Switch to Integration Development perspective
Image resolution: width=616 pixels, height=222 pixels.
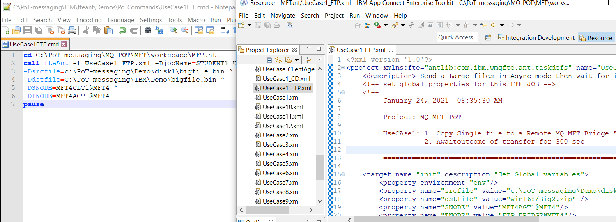pos(536,37)
